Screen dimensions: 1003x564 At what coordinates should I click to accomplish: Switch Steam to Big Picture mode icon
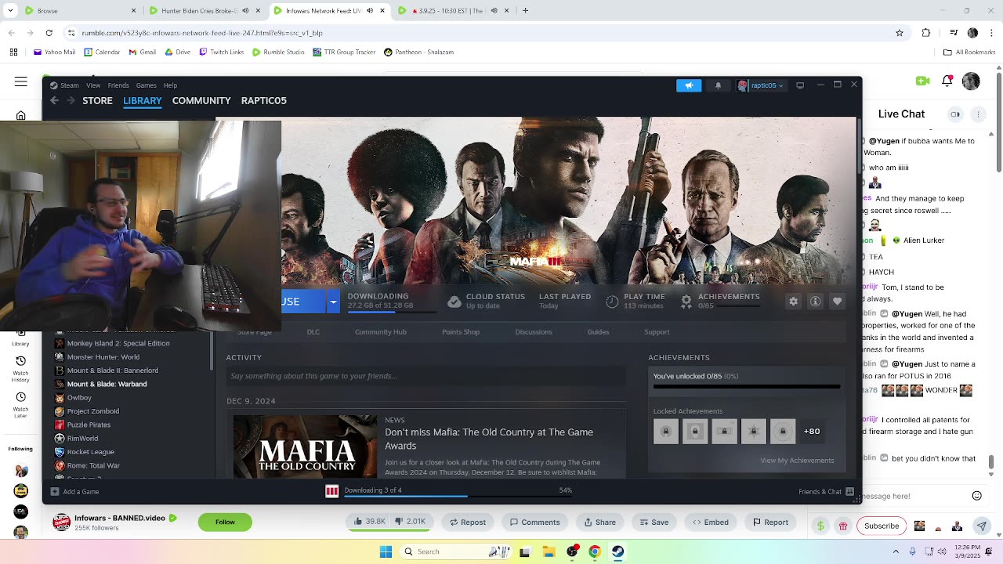tap(800, 85)
